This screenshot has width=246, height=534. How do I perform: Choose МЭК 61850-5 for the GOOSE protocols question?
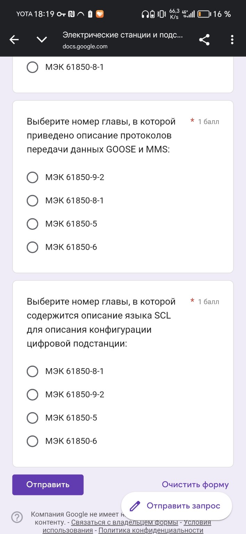click(x=32, y=224)
